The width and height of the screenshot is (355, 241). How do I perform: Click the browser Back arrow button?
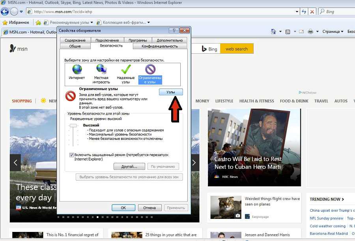pos(5,11)
